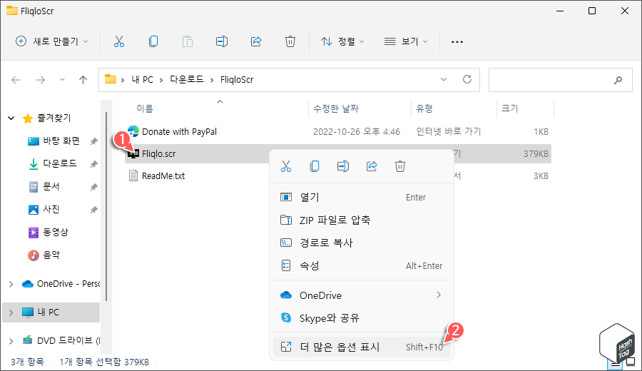Collapse the 즐겨찾기 tree node
Screen dimensions: 642x371
11,118
